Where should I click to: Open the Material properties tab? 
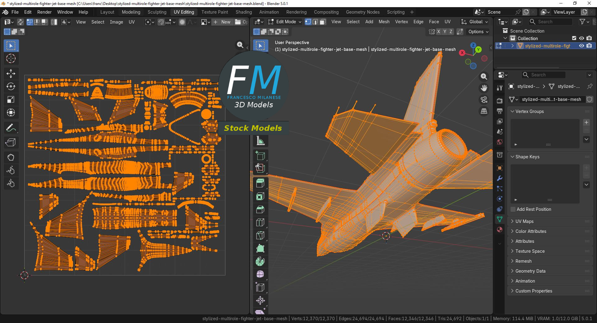[x=500, y=230]
